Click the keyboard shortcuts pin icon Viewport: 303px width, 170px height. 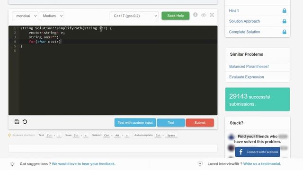[x=9, y=136]
